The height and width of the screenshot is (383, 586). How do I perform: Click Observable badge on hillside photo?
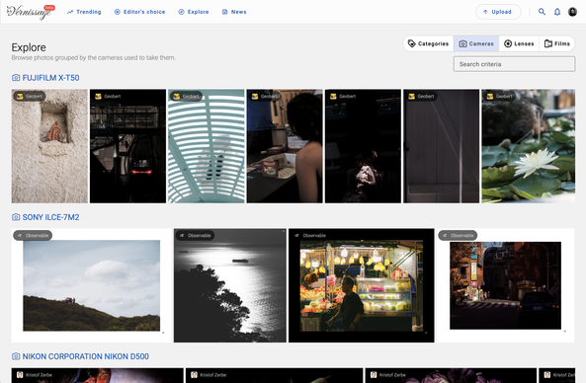(33, 236)
